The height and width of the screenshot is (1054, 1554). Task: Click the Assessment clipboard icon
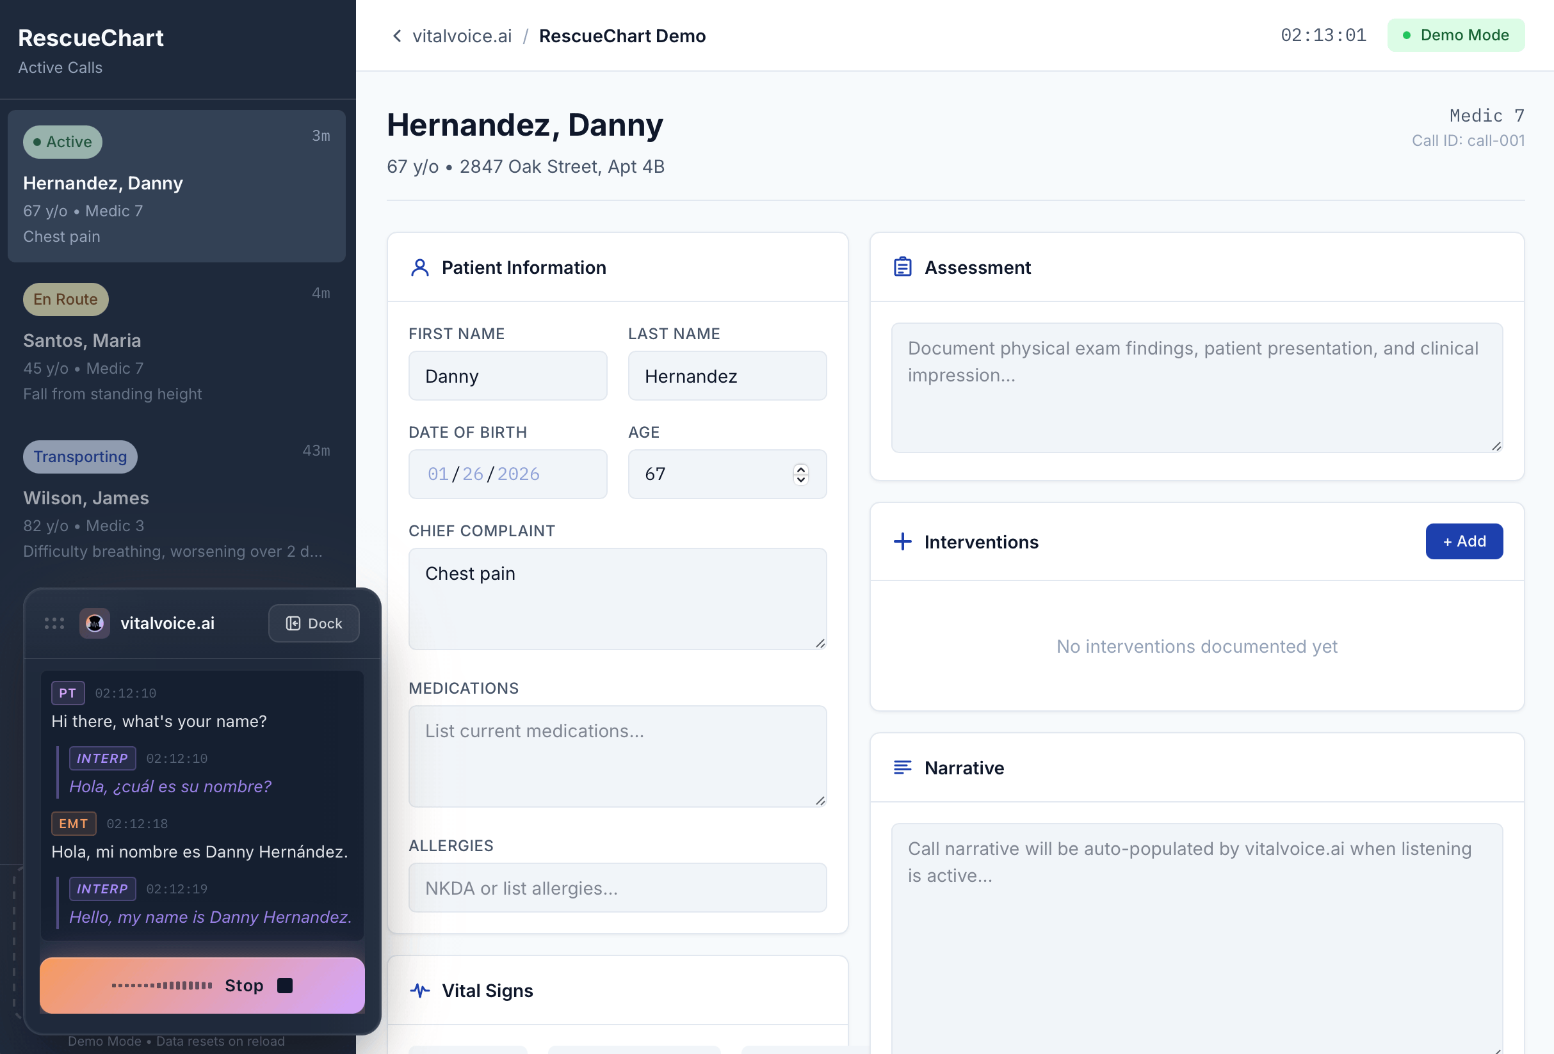pos(903,267)
